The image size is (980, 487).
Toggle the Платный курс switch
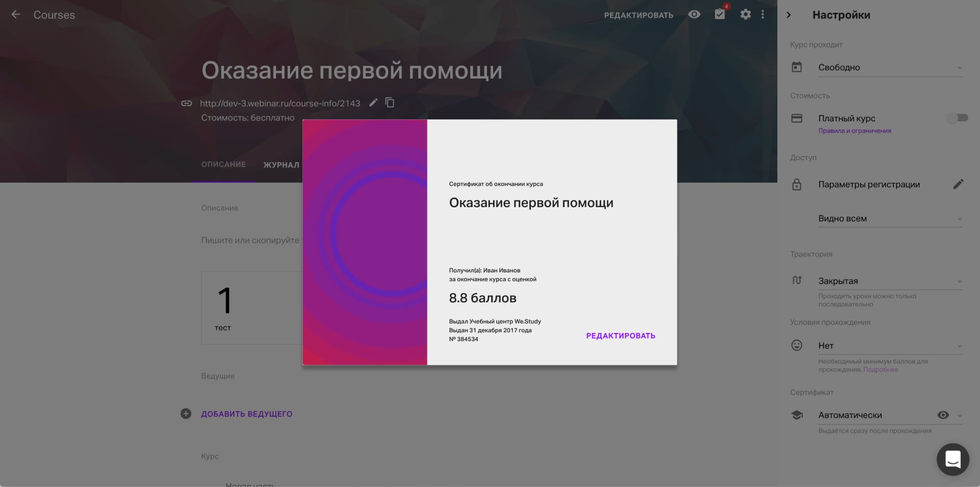(x=958, y=118)
